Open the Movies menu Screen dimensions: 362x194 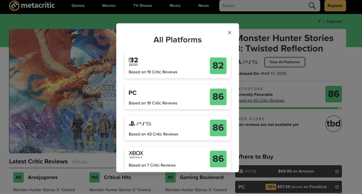109,6
